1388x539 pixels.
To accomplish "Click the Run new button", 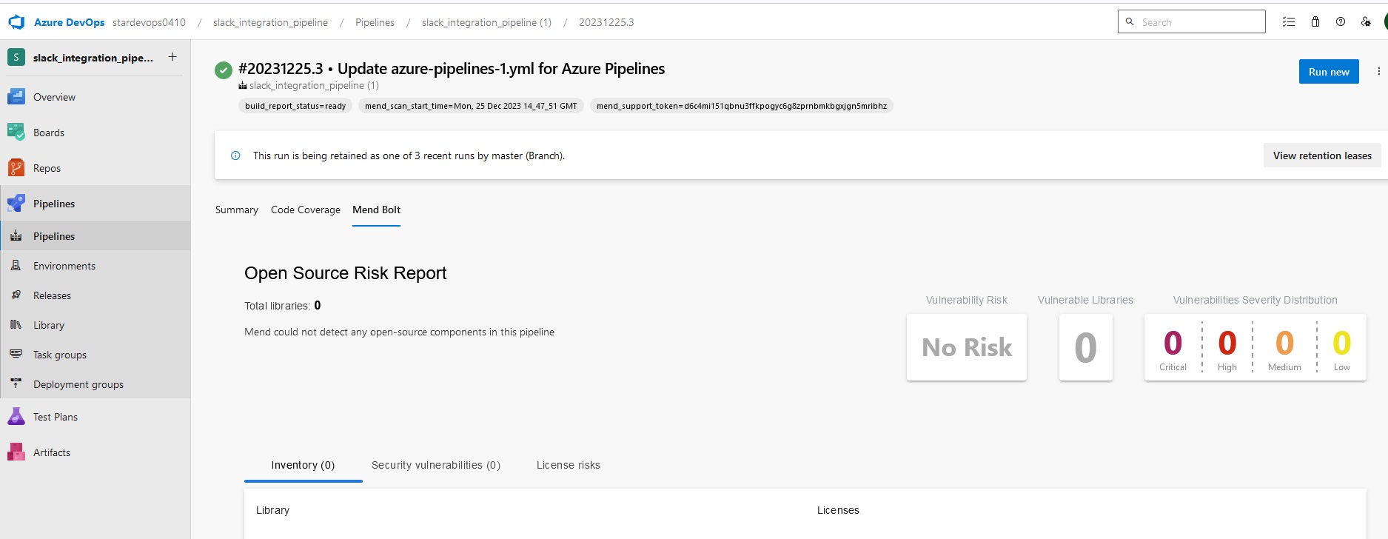I will 1329,72.
